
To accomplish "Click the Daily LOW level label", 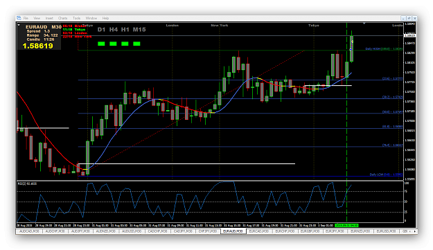I will point(386,175).
